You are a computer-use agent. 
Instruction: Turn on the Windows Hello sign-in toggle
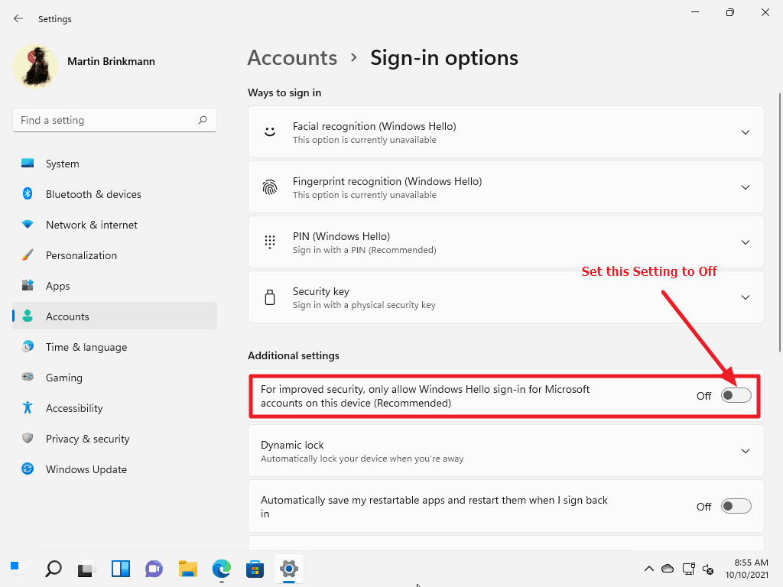pyautogui.click(x=736, y=395)
